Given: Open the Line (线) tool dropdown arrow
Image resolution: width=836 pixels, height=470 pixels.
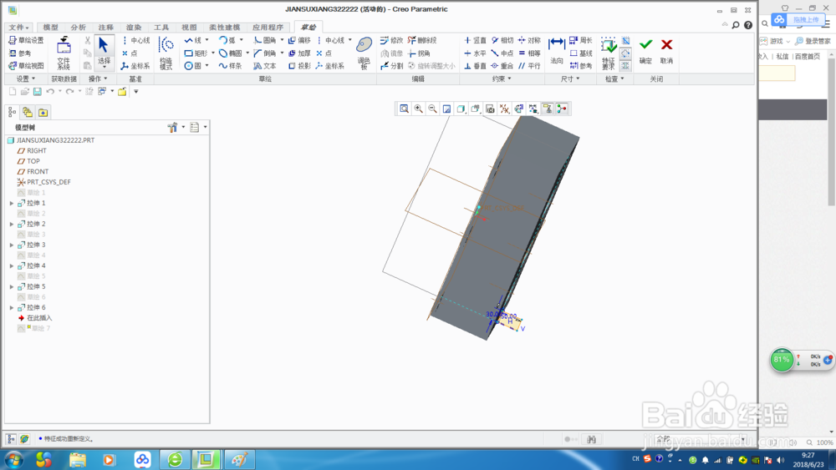Looking at the screenshot, I should click(206, 40).
